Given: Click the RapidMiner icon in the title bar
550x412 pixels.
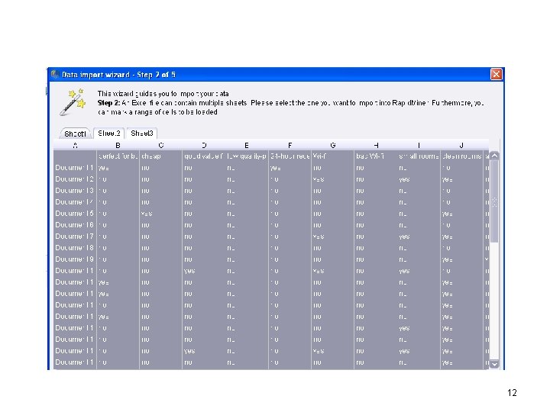Looking at the screenshot, I should click(x=55, y=74).
